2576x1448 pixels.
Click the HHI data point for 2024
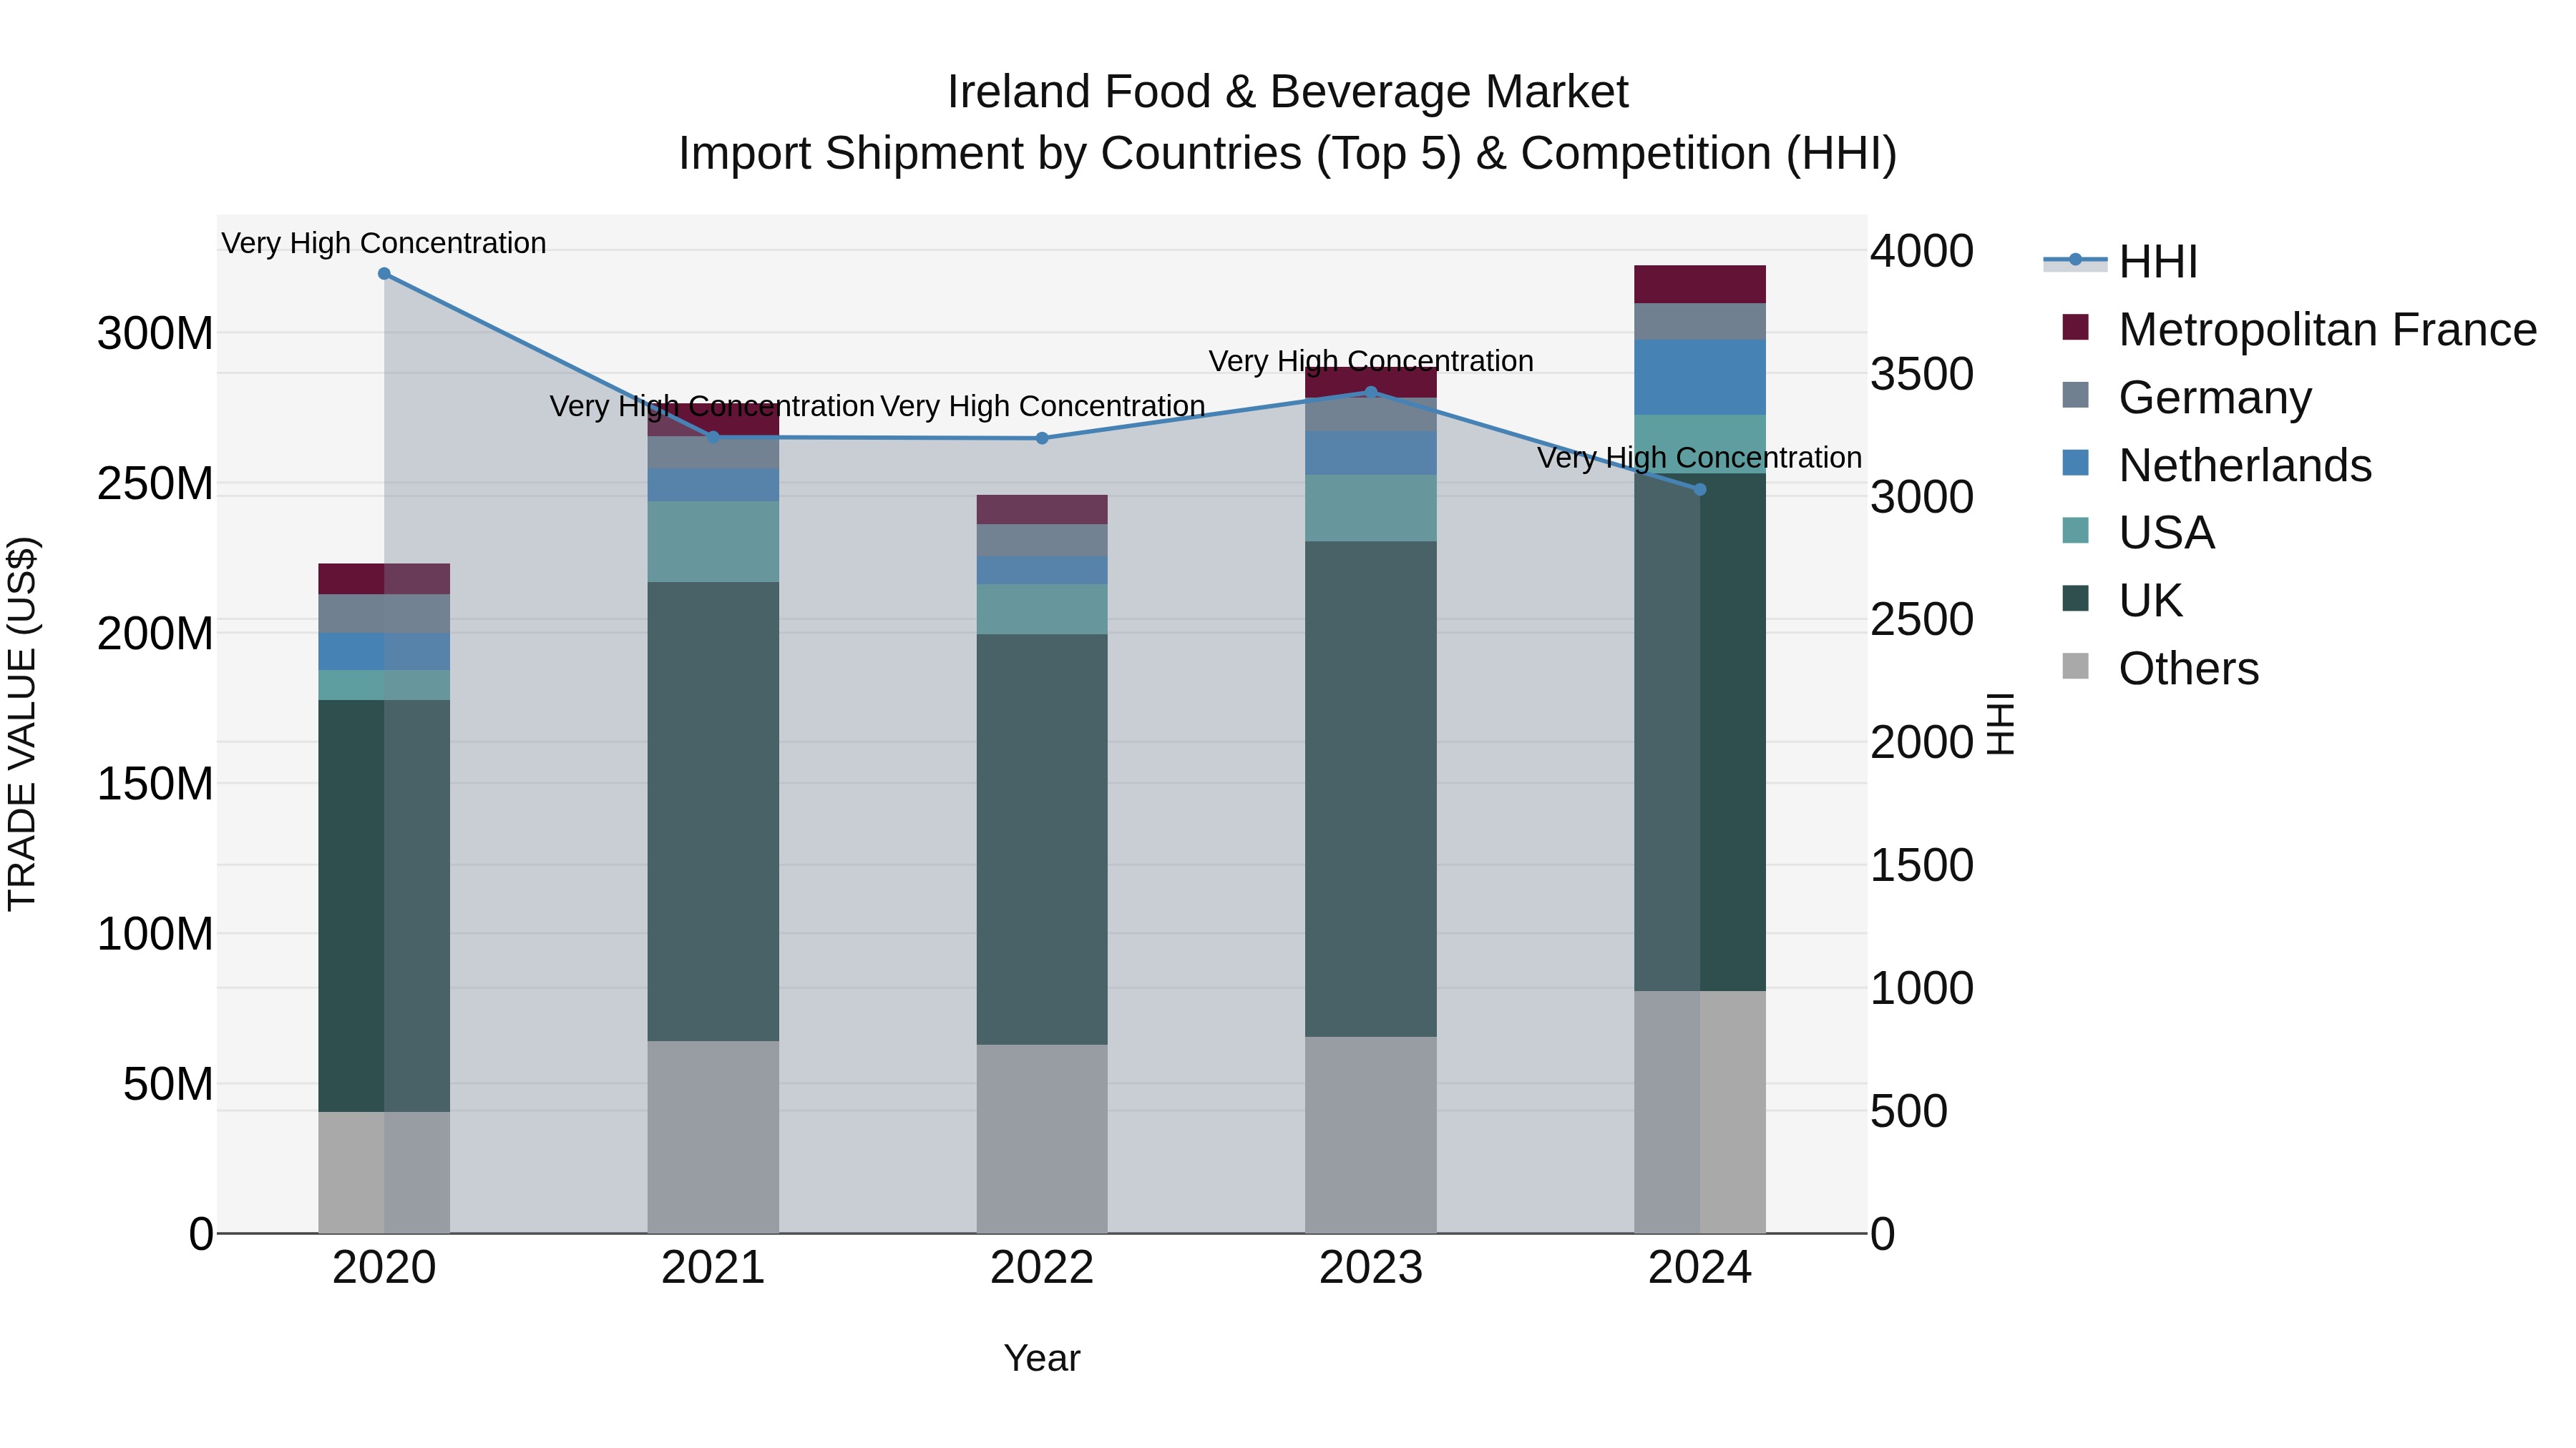(x=1700, y=490)
